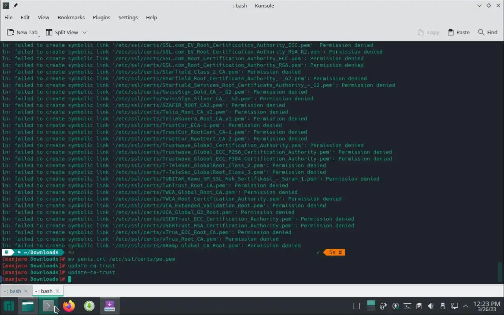
Task: Close the first bash tab
Action: 26,291
